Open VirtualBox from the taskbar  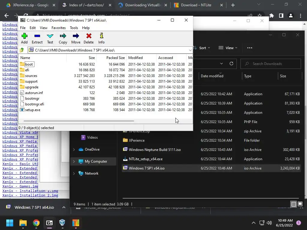pos(62,223)
